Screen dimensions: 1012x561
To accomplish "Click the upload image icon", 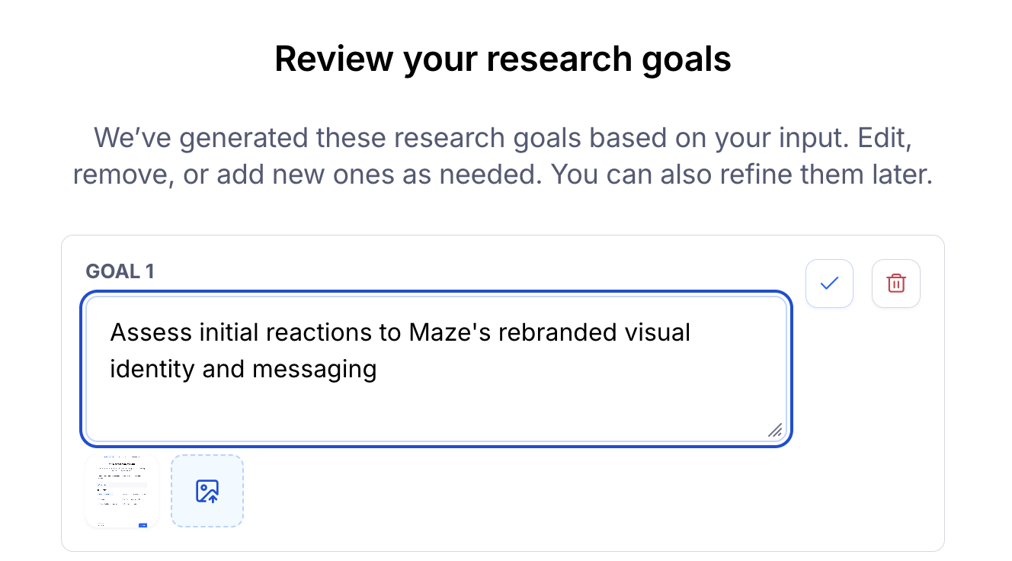I will click(207, 491).
